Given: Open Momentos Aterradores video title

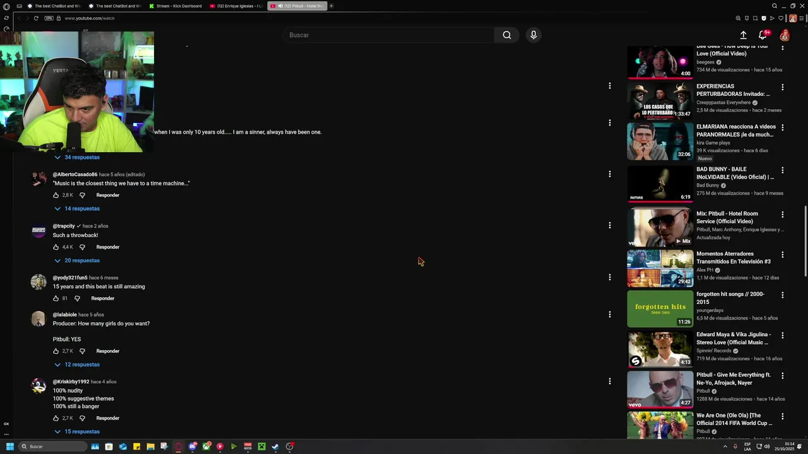Looking at the screenshot, I should click(x=734, y=258).
